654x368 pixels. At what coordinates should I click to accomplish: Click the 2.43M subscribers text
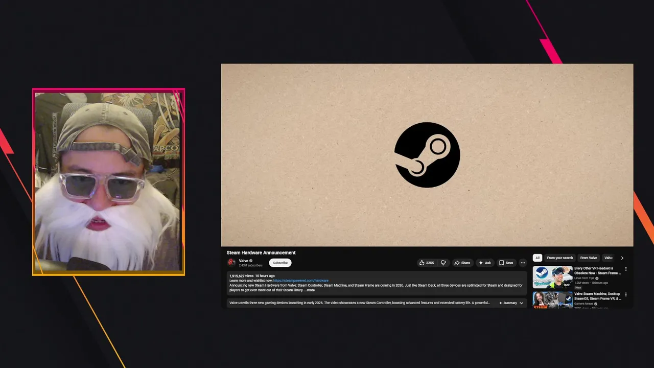click(x=250, y=265)
